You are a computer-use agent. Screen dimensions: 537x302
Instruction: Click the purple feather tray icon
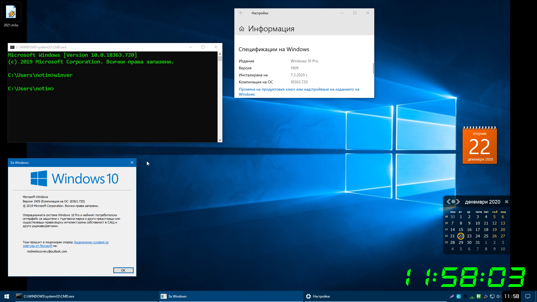click(452, 296)
